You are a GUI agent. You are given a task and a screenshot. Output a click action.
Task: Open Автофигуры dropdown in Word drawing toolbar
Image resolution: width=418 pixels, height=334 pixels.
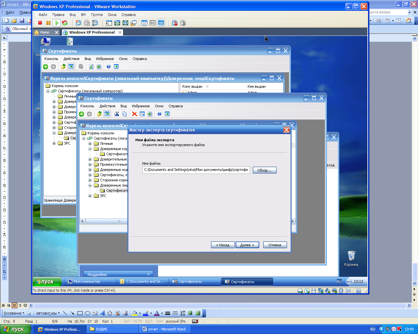coord(48,313)
